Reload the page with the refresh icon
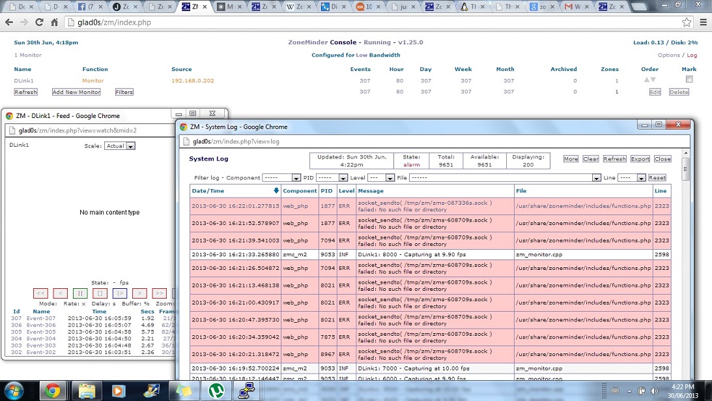 (40, 22)
